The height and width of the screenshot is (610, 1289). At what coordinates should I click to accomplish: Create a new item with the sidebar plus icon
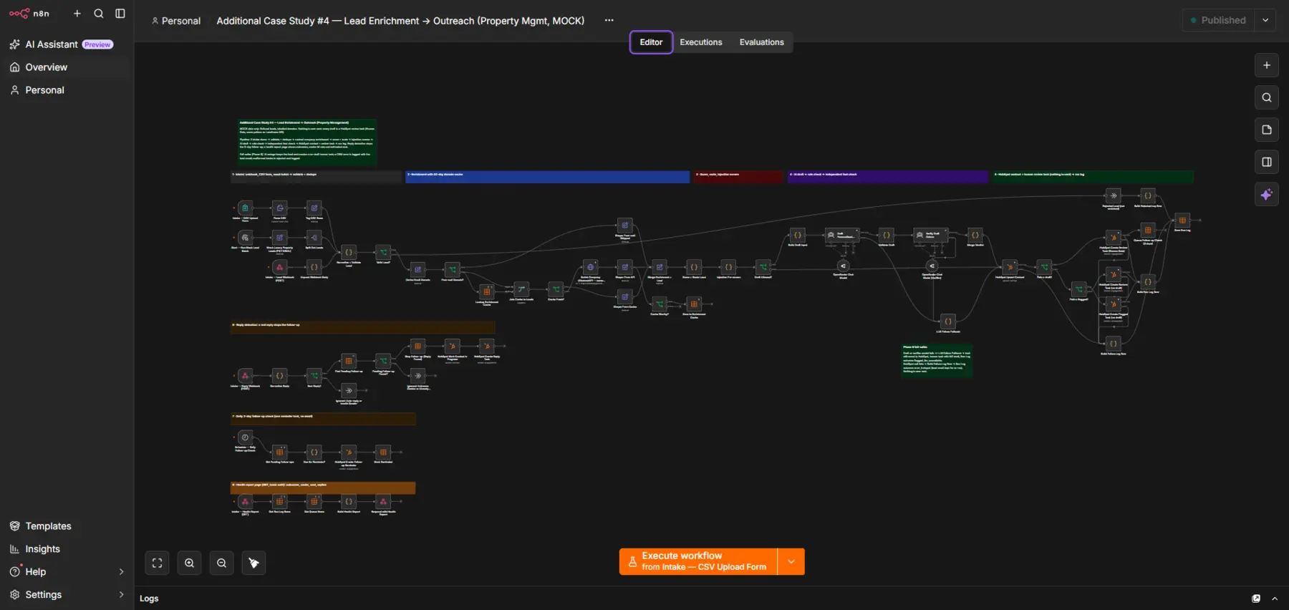point(77,14)
